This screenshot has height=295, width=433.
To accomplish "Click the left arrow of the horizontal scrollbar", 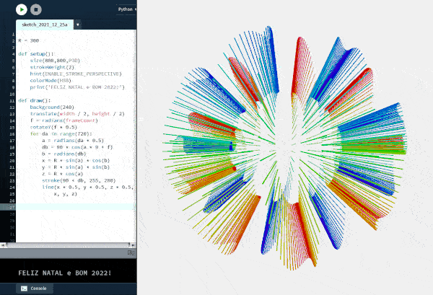I will 4,245.
